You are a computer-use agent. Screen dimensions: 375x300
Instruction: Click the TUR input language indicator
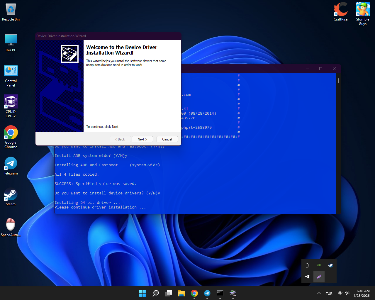[329, 294]
